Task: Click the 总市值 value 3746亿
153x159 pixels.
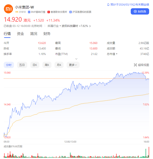Action: (x=145, y=54)
